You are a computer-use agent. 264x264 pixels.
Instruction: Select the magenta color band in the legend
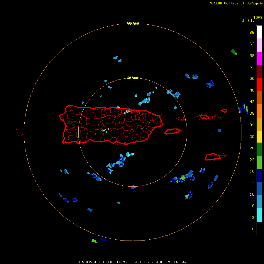[x=259, y=58]
